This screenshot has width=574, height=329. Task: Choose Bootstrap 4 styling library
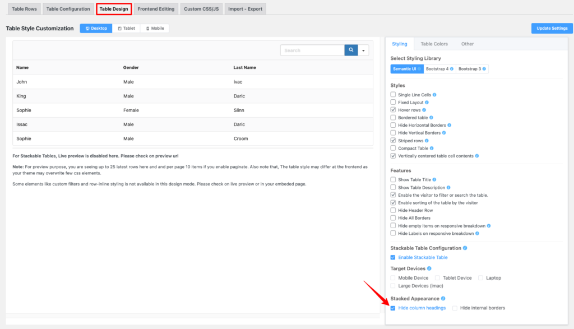(x=439, y=69)
